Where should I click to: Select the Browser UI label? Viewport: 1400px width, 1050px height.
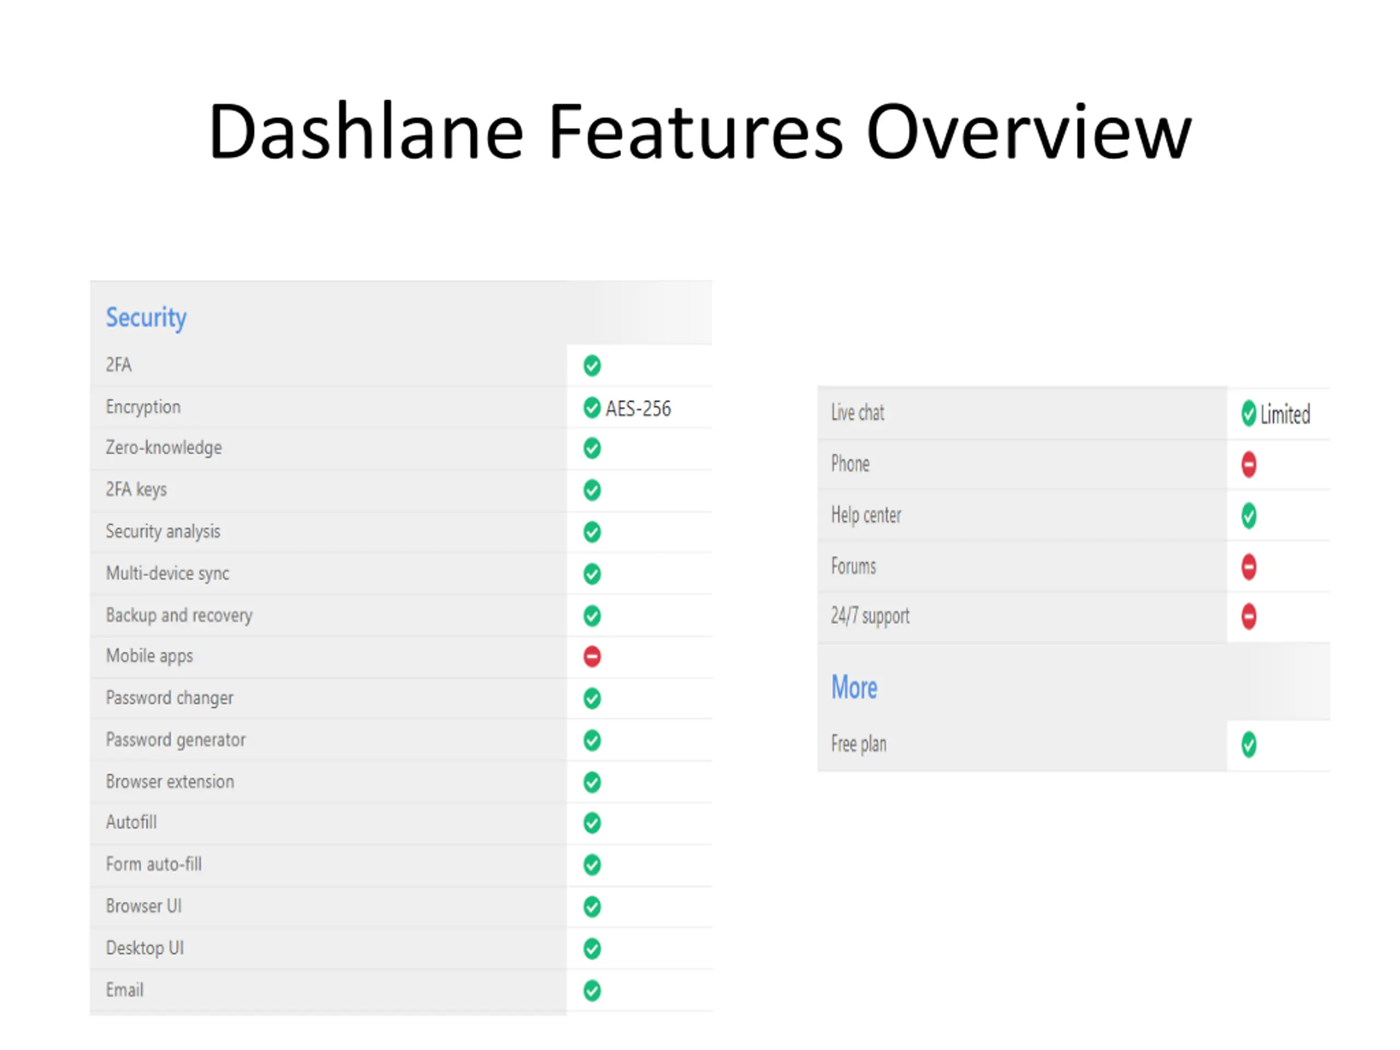(x=144, y=906)
